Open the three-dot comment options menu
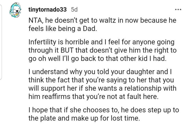The width and height of the screenshot is (190, 128). [x=178, y=10]
